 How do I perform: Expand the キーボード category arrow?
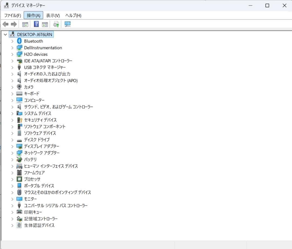[12, 94]
